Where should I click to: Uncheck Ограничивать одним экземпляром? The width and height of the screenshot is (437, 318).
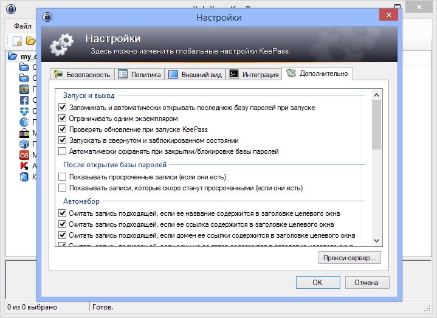(62, 119)
